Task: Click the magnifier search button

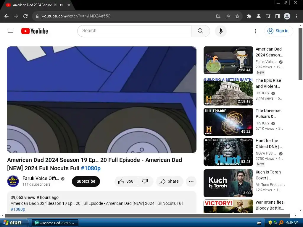Action: 201,31
